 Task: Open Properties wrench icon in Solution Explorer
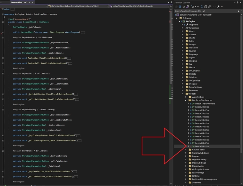(x=218, y=6)
